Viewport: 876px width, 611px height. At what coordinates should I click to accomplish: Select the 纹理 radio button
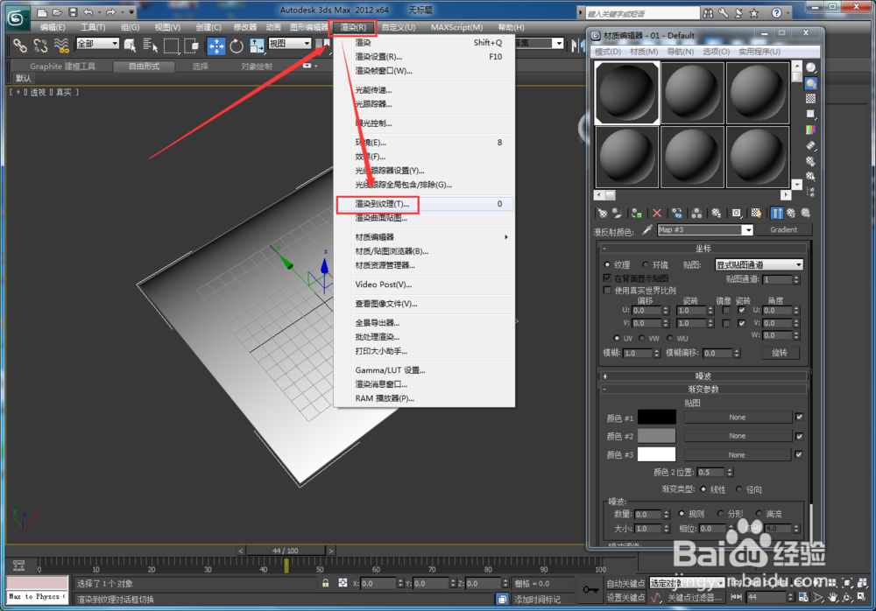607,264
